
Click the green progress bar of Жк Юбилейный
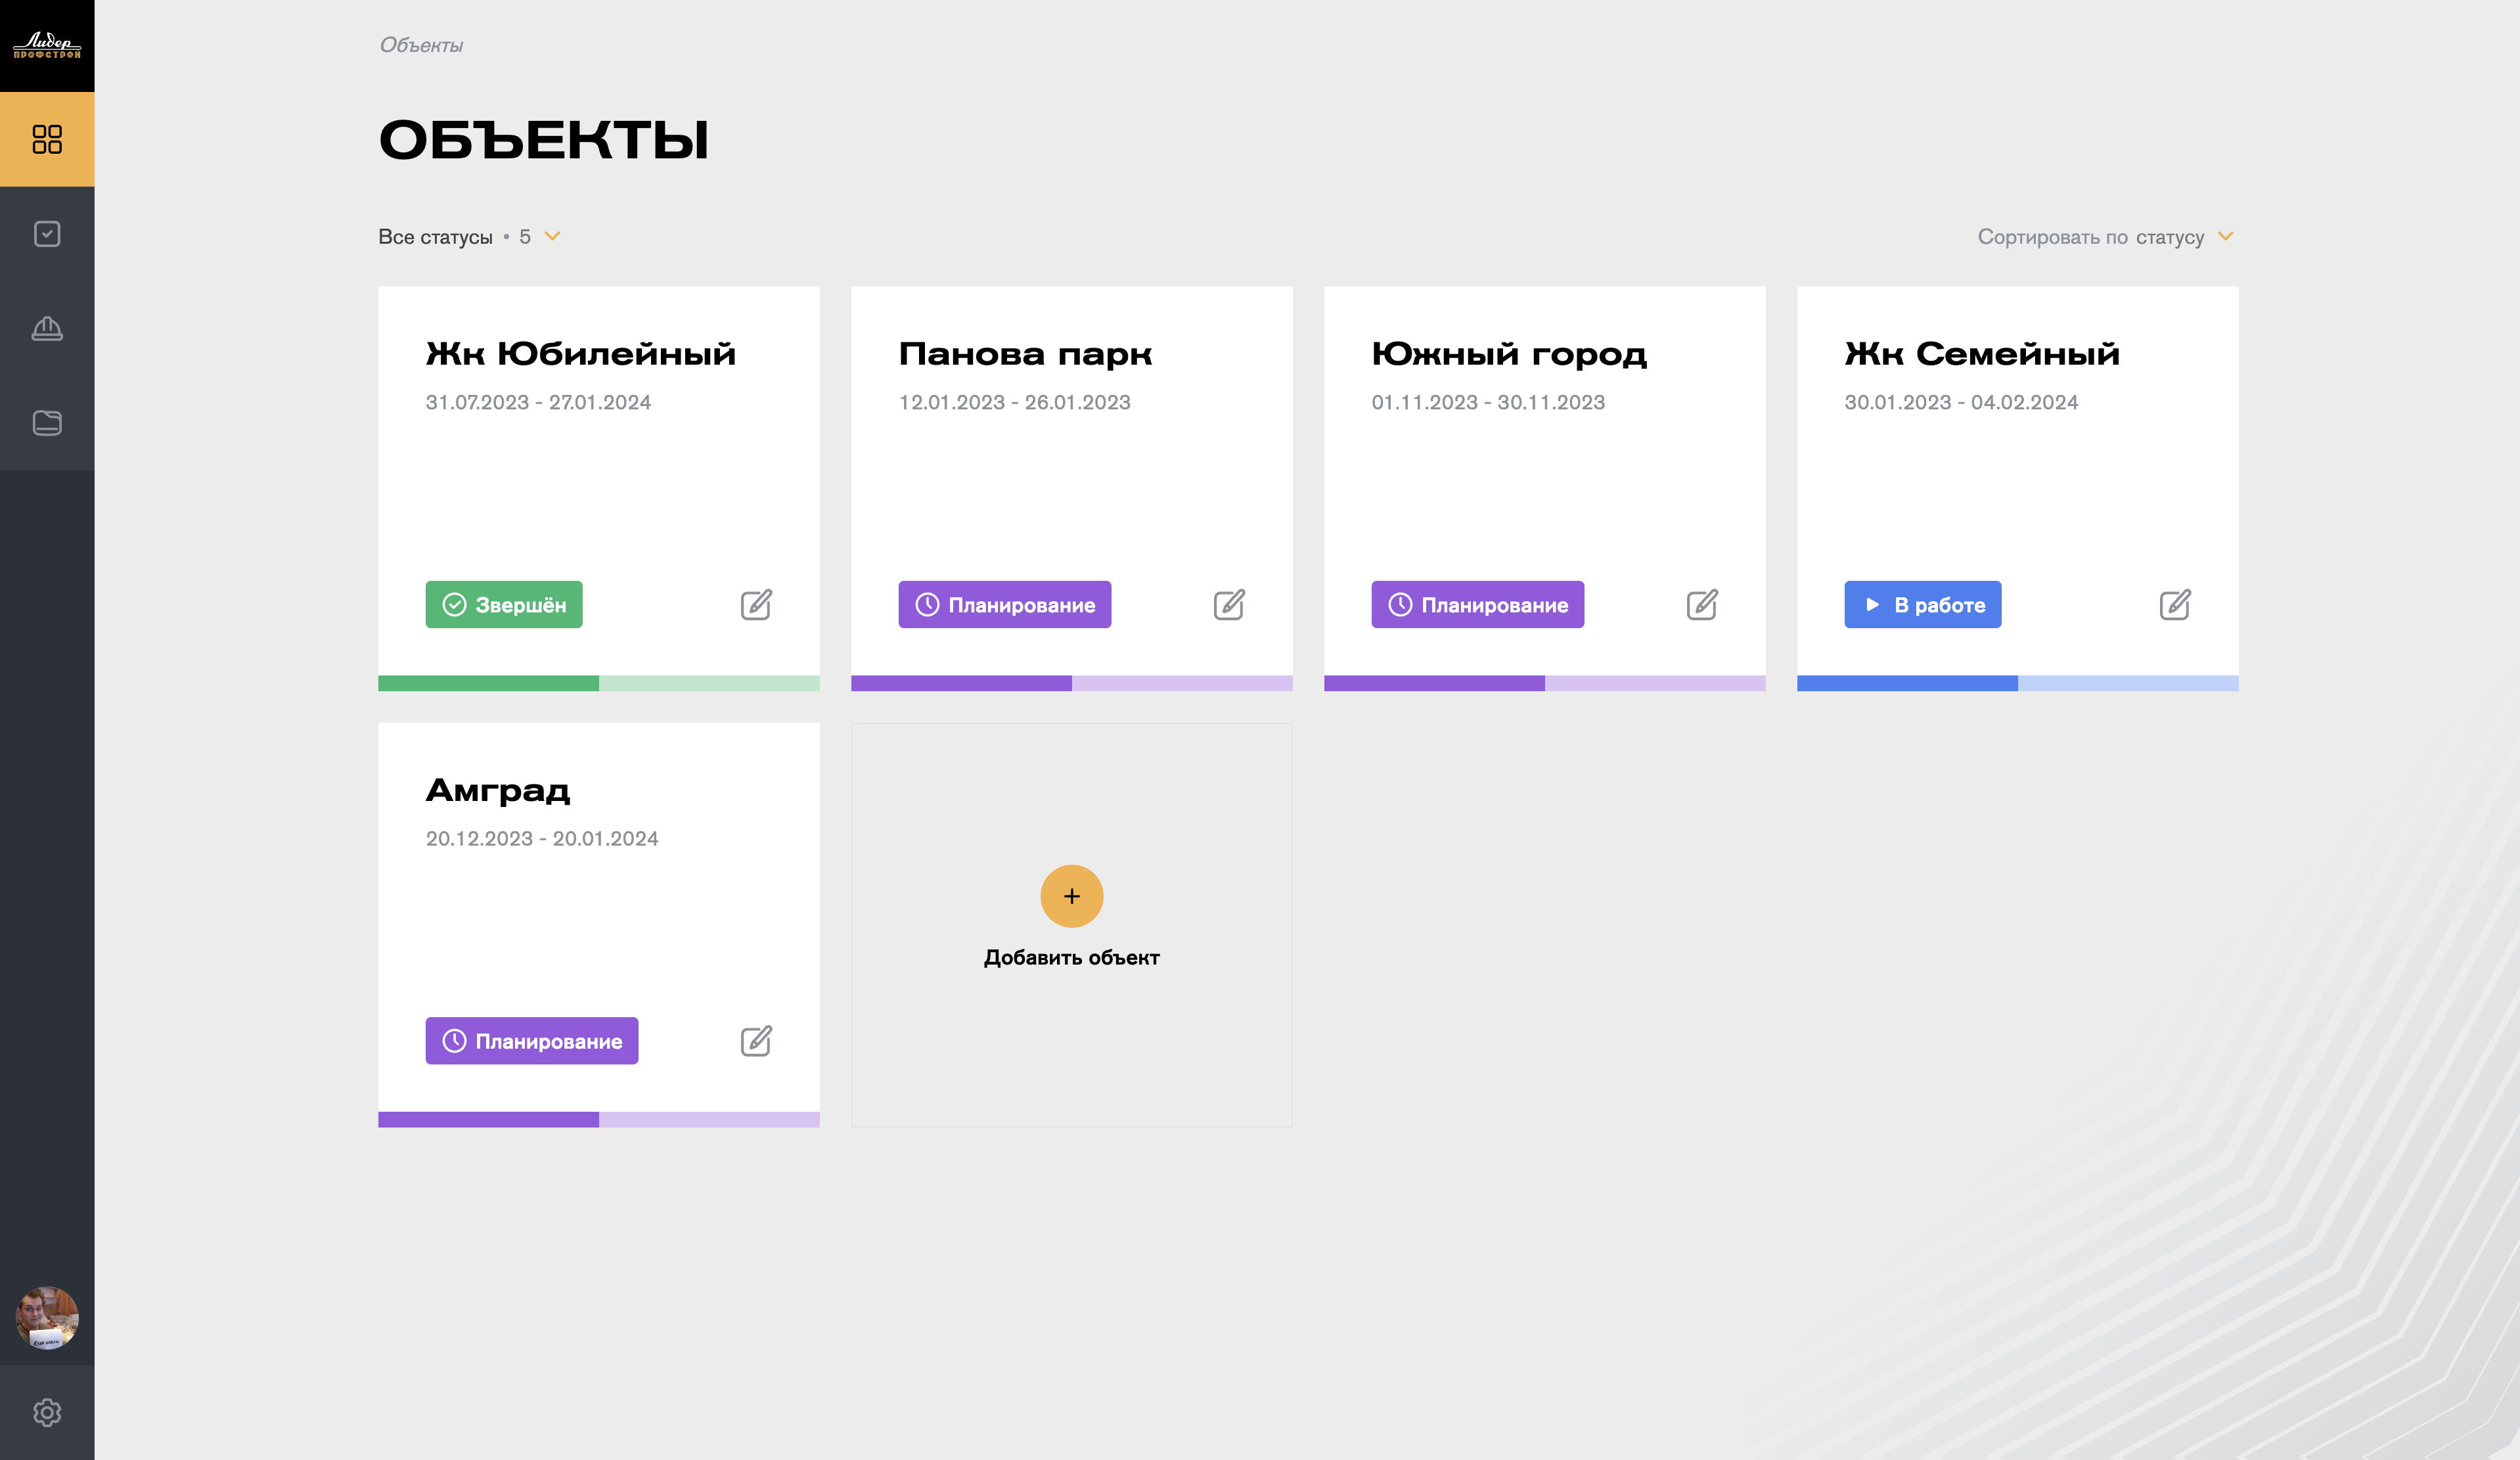click(x=599, y=683)
